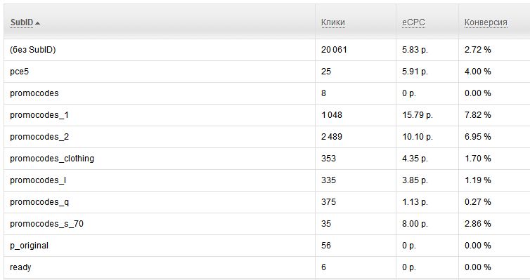The height and width of the screenshot is (280, 530).
Task: Sort by eCPC column header
Action: (413, 22)
